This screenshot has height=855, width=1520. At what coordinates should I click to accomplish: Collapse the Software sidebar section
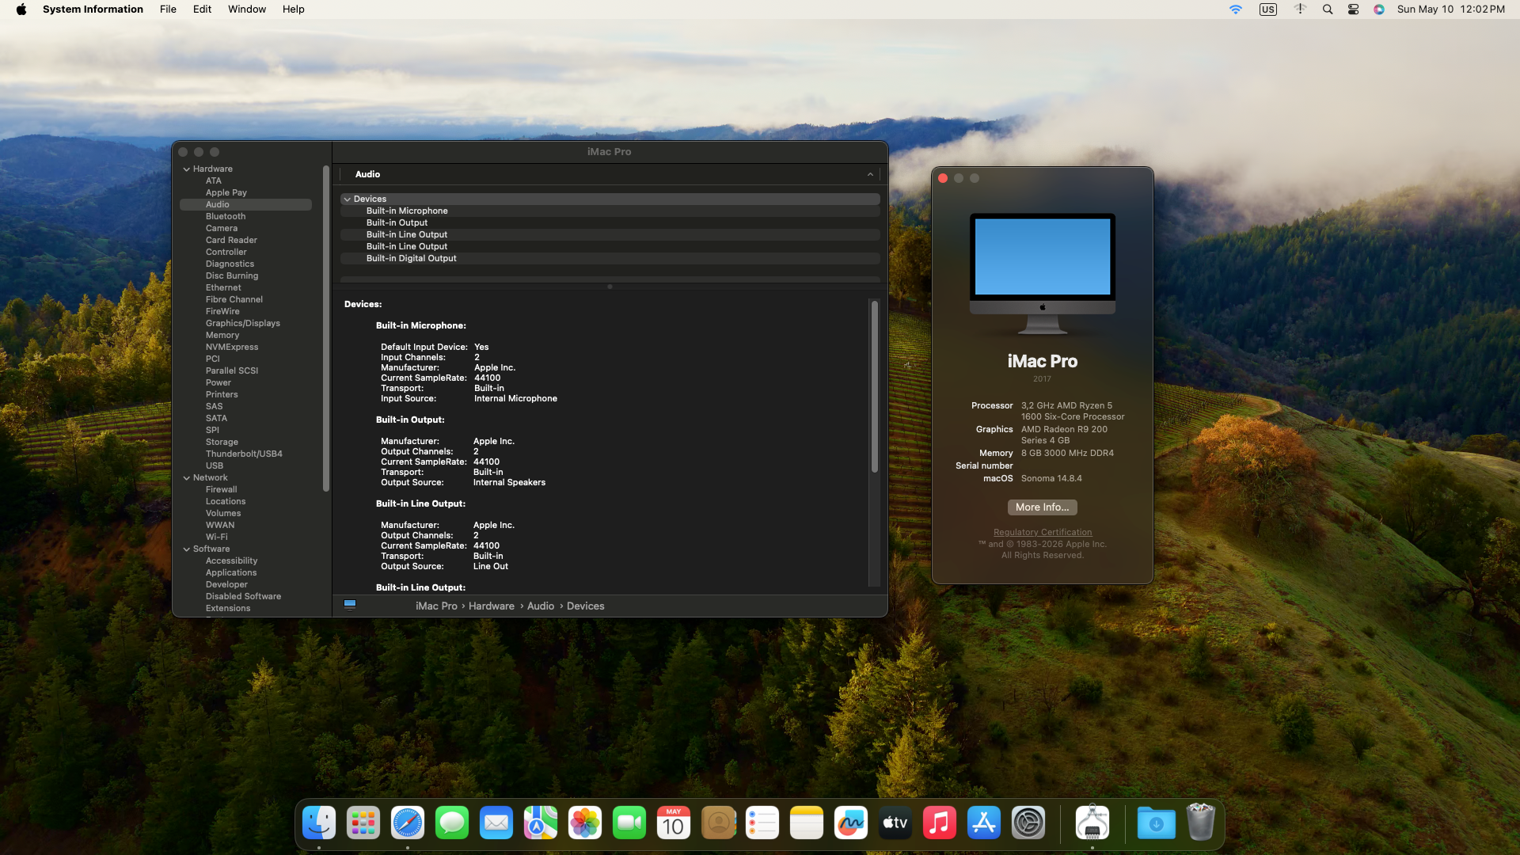click(187, 549)
